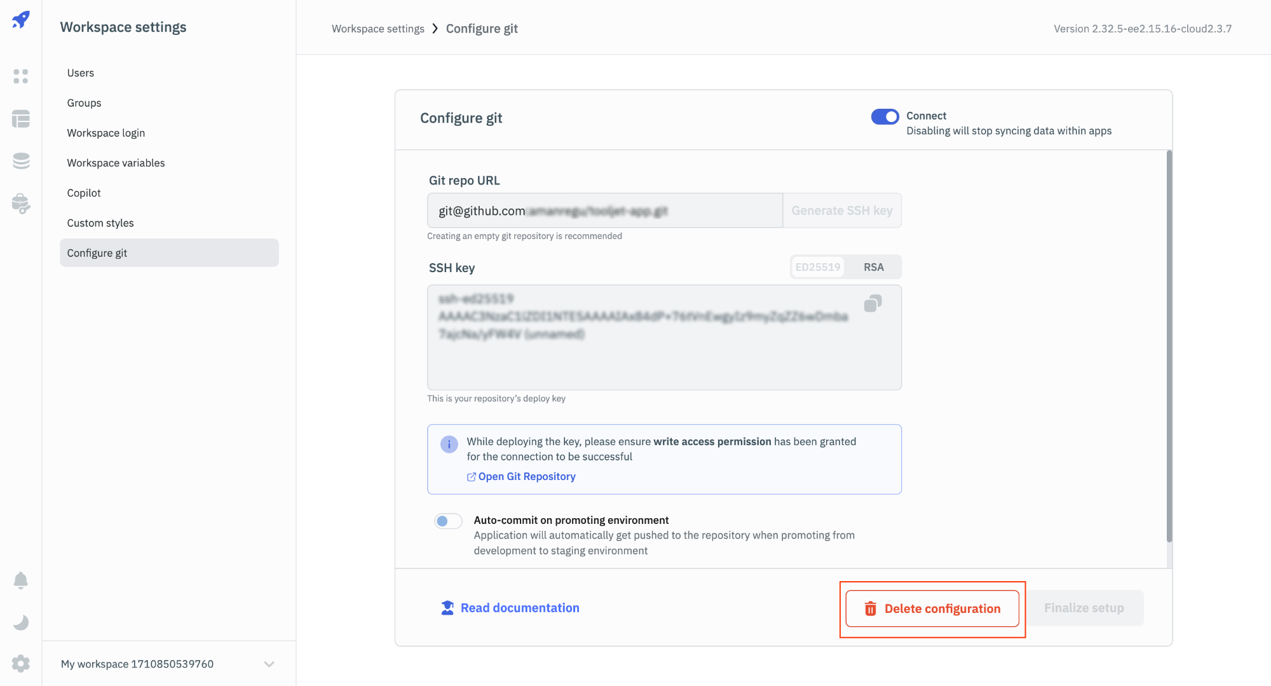1271x686 pixels.
Task: Go to the Groups settings page
Action: pos(84,103)
